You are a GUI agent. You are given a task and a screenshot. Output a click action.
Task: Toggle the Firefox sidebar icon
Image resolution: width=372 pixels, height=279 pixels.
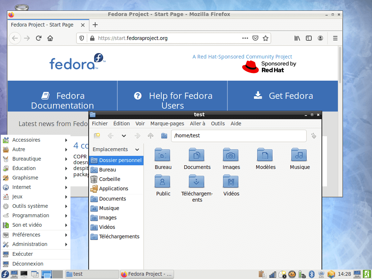coord(309,38)
